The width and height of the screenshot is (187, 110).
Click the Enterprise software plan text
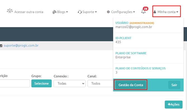(x=123, y=57)
